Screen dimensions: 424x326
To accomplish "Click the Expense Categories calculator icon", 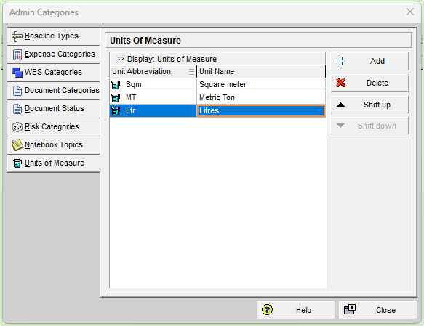I will [17, 54].
